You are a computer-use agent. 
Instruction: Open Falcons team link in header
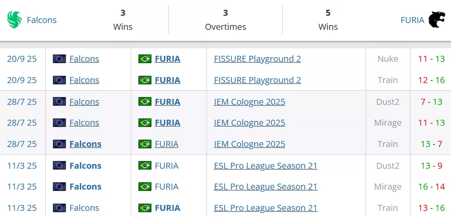(x=42, y=20)
